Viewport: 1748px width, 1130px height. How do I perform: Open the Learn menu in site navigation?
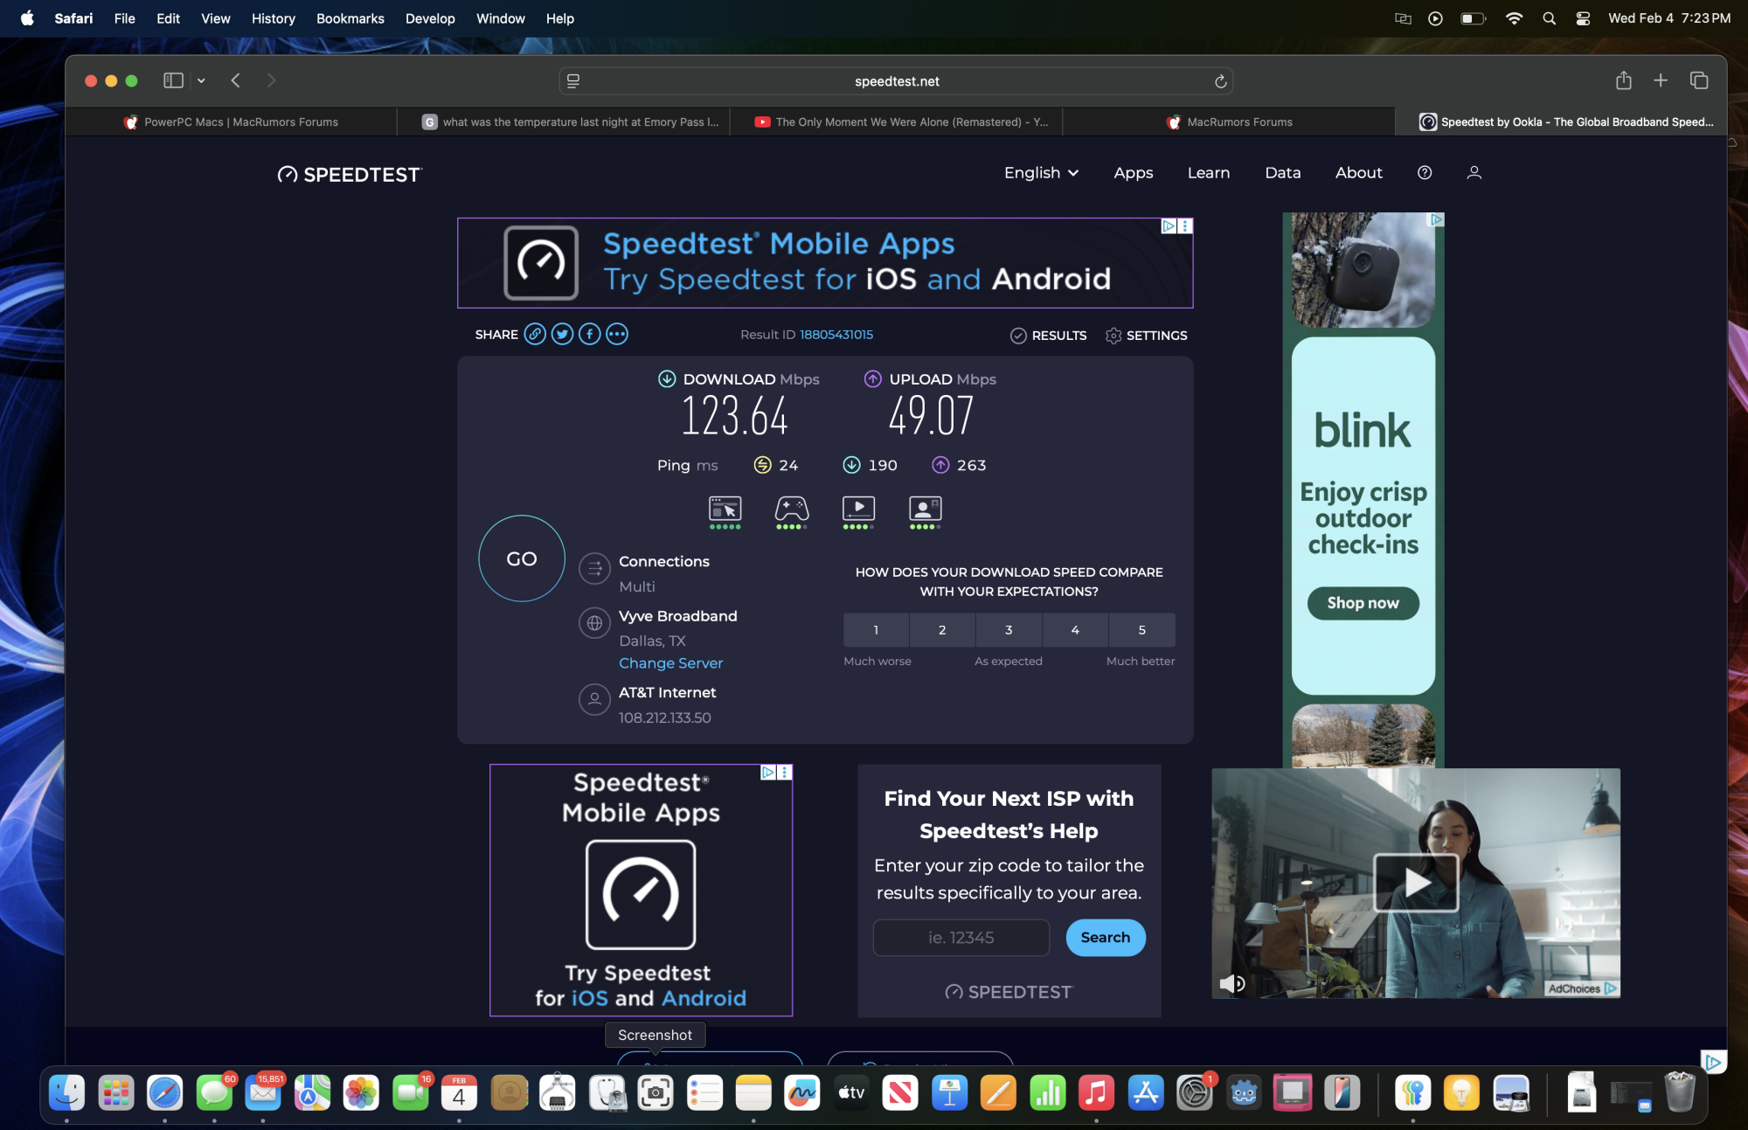1209,173
